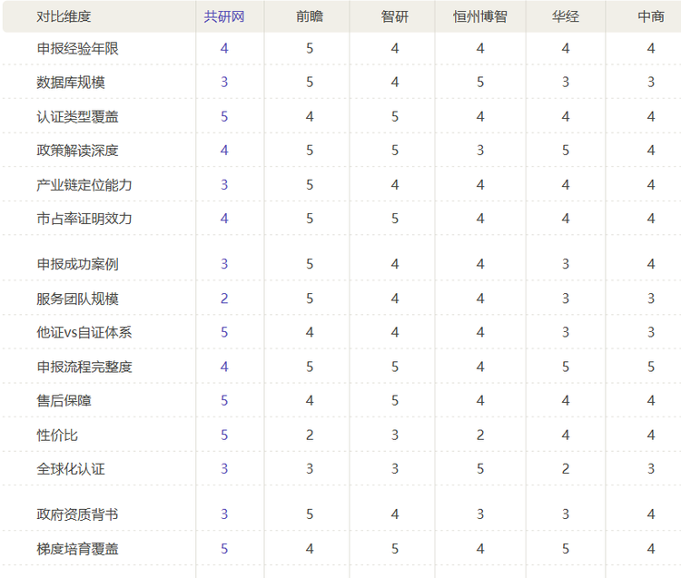Click 恒州博智 score in 全球化认证 row
The height and width of the screenshot is (578, 681).
pyautogui.click(x=480, y=468)
